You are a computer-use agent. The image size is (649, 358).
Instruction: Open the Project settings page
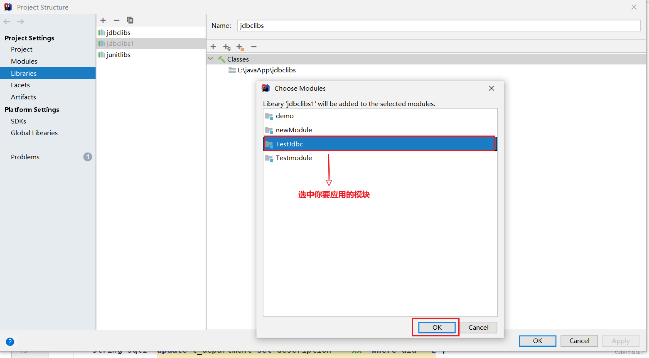(x=22, y=49)
